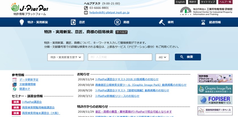Open the 基礎知識編 動画掲載 notice
The width and height of the screenshot is (238, 117).
pyautogui.click(x=132, y=91)
